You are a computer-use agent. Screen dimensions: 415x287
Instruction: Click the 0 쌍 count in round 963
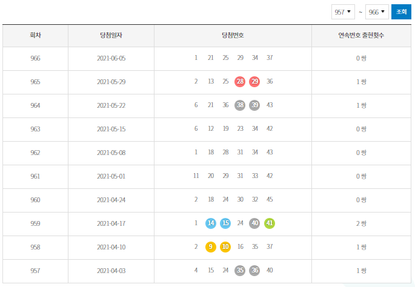point(361,129)
